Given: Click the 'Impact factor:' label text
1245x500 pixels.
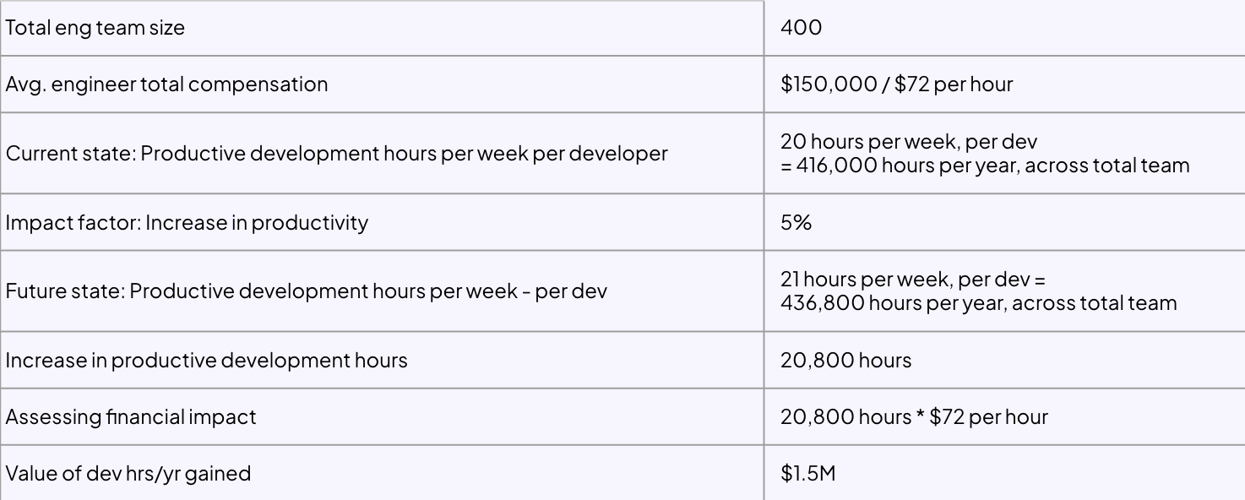Looking at the screenshot, I should coord(73,223).
